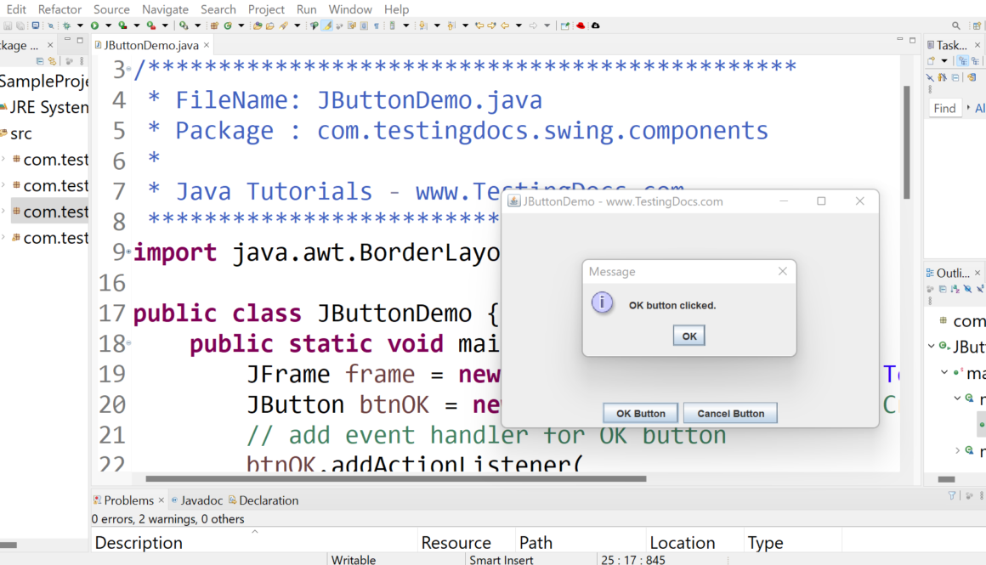Open the Navigate menu
The image size is (986, 565).
click(165, 9)
